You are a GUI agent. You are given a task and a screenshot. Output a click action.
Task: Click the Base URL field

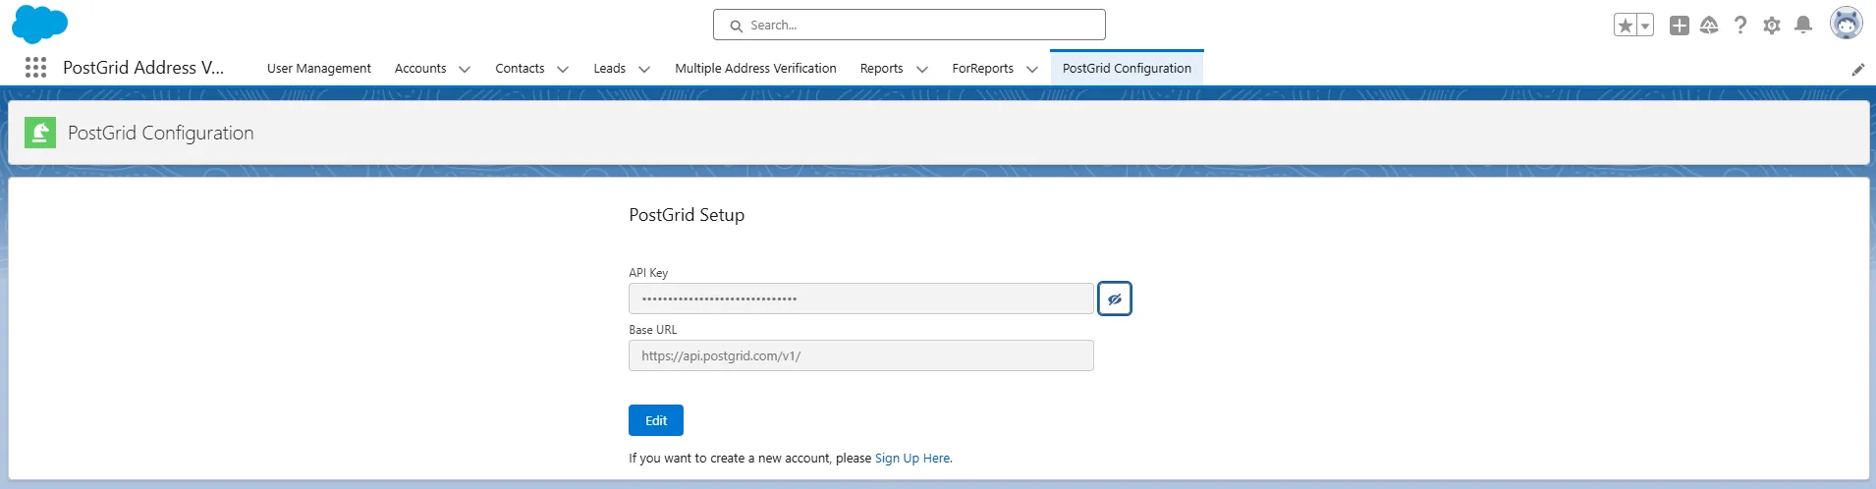[861, 355]
